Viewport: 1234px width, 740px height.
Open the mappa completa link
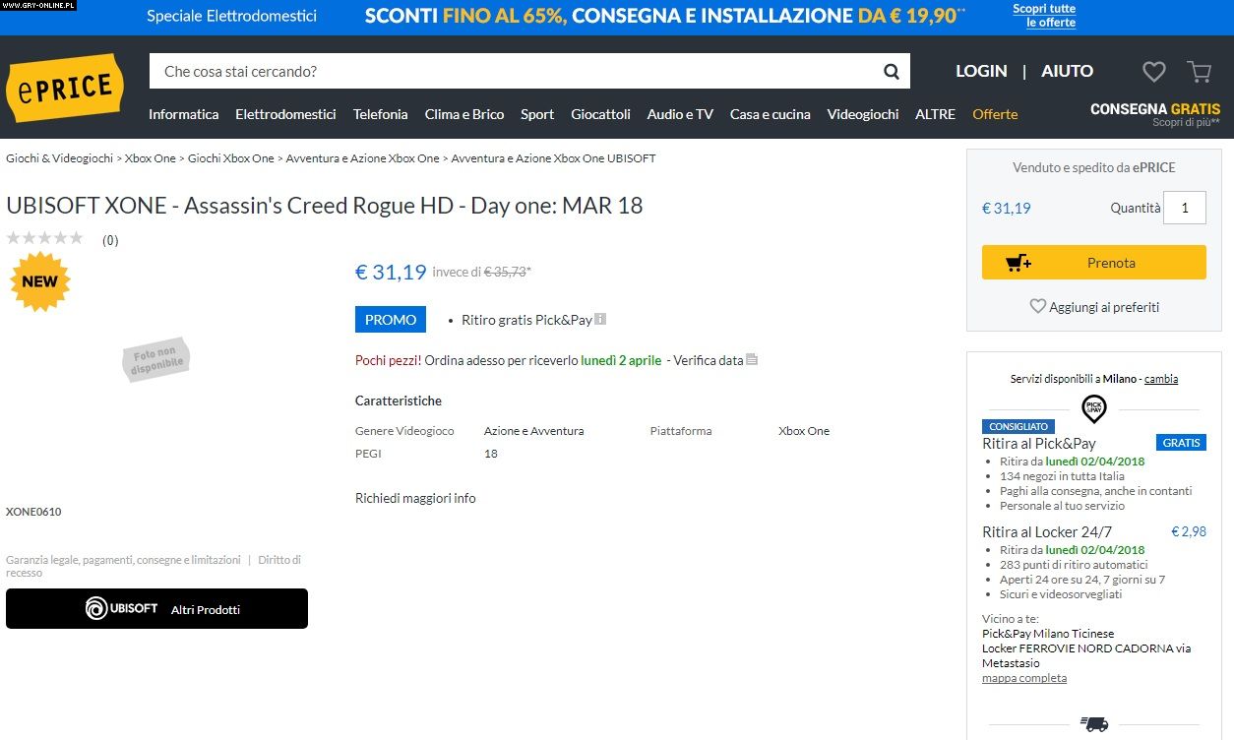coord(1023,678)
